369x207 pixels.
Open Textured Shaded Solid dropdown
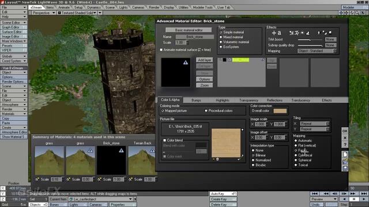[x=77, y=13]
